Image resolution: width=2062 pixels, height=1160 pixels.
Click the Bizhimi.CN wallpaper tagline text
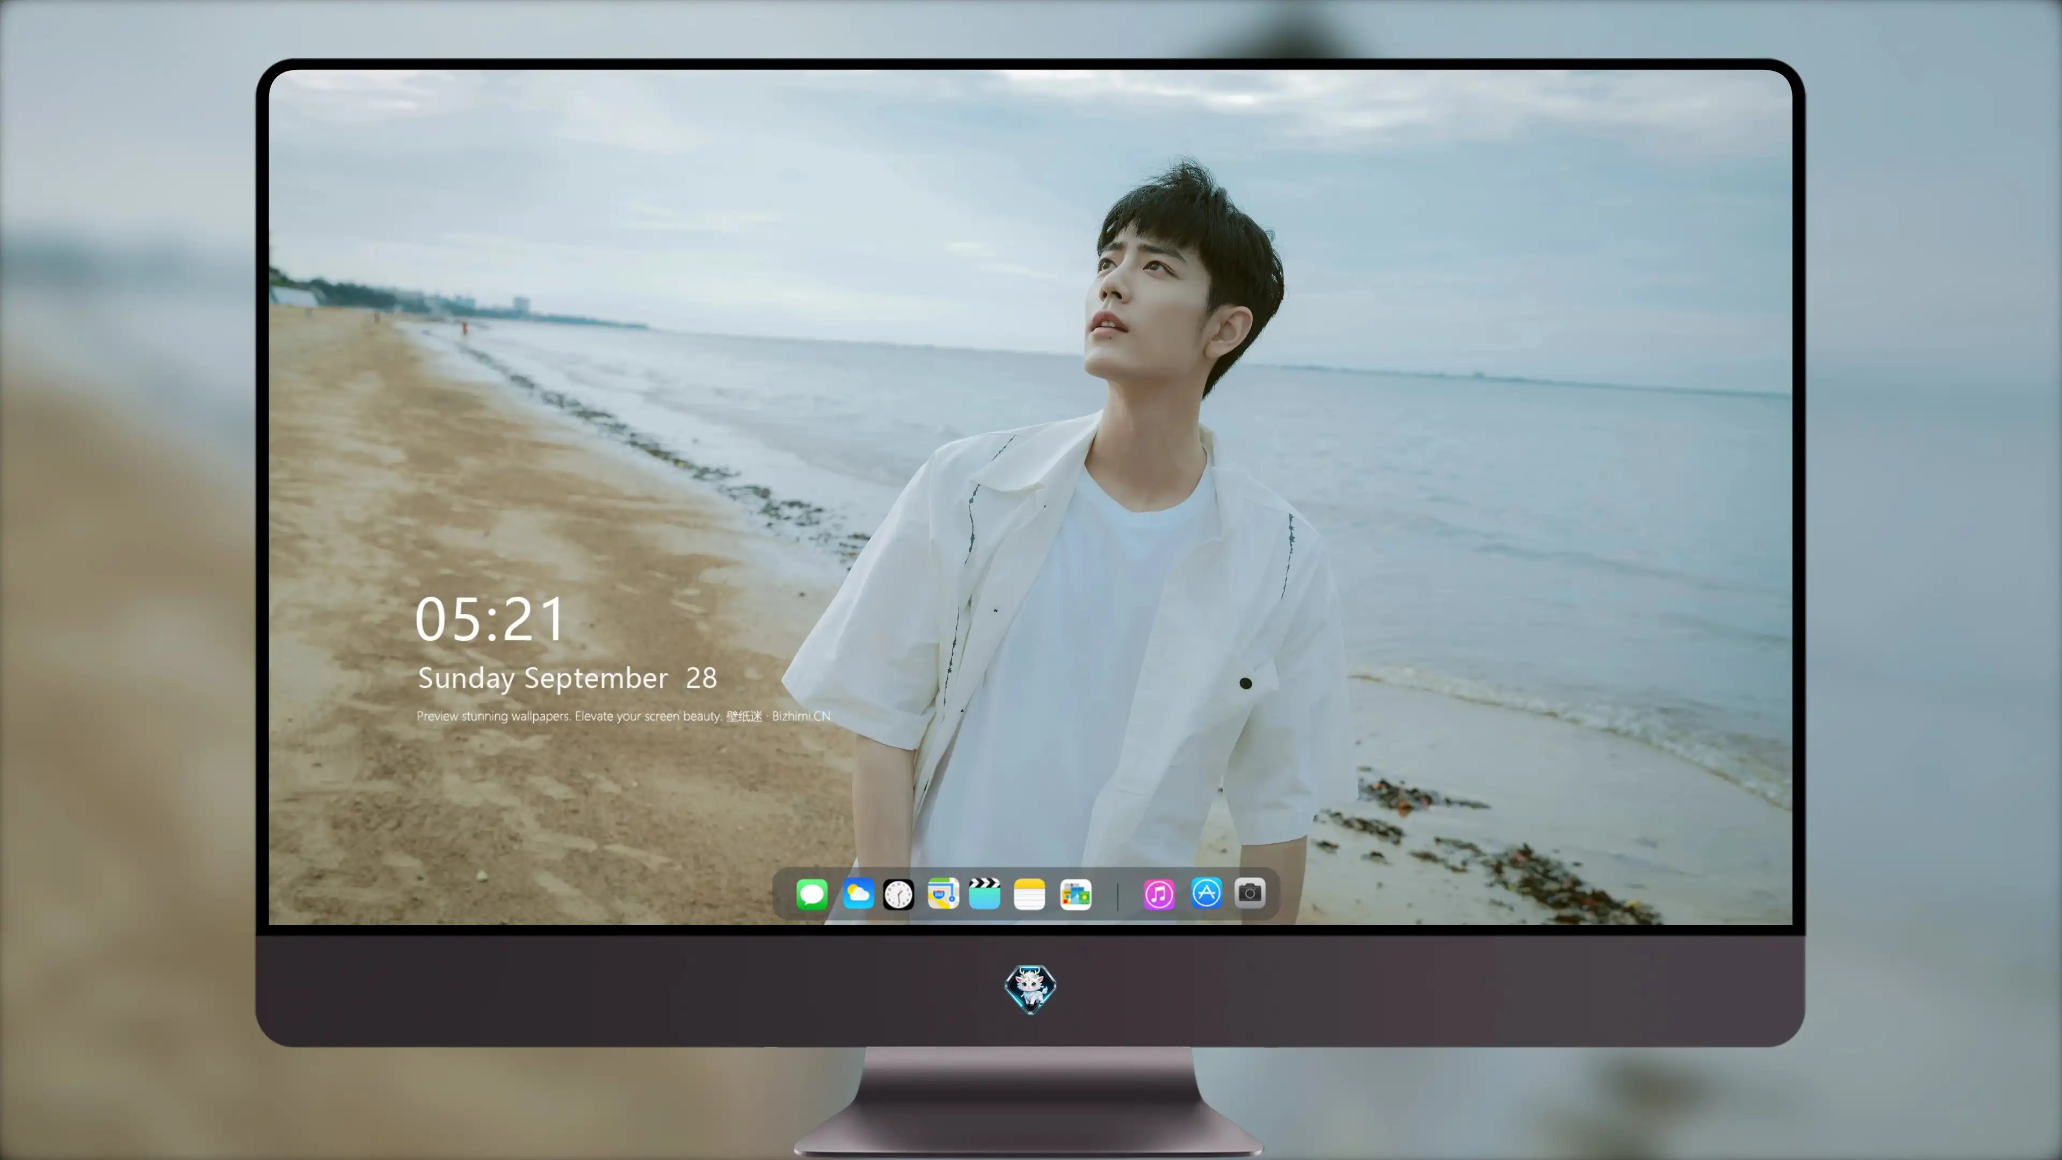623,716
